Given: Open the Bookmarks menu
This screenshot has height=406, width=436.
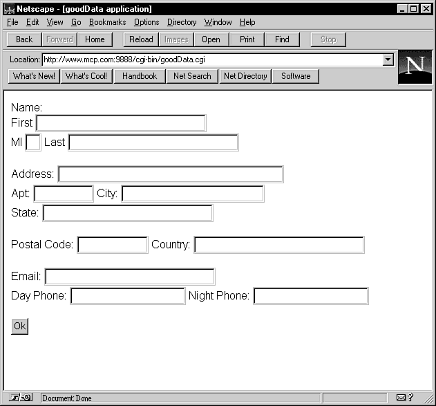Looking at the screenshot, I should (107, 22).
